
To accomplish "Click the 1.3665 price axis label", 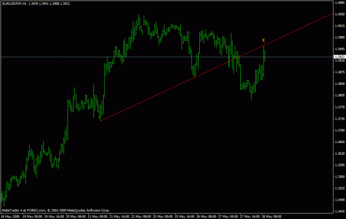I will coord(340,142).
